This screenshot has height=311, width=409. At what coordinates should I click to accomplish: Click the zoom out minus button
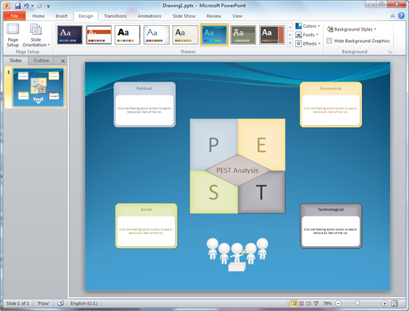click(x=338, y=304)
